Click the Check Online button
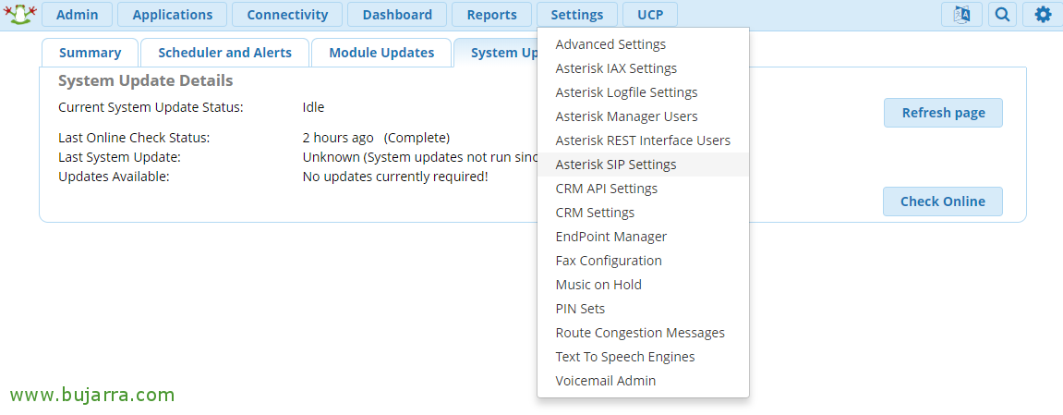 tap(942, 201)
